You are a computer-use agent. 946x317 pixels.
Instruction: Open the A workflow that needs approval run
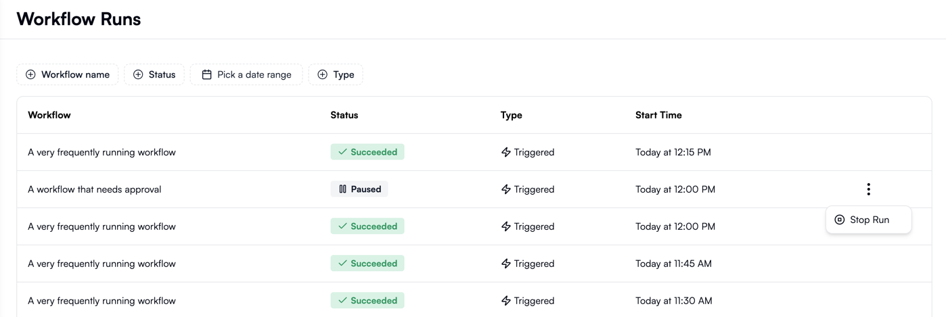(474, 189)
